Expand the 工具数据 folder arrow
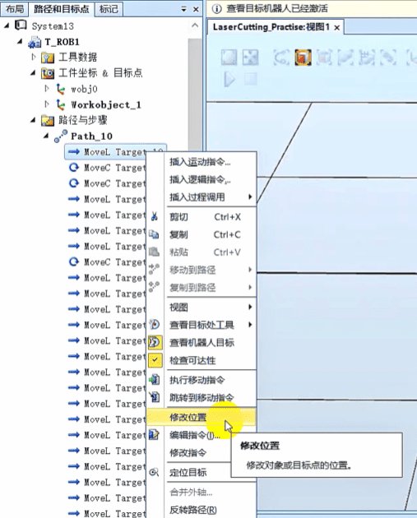417x518 pixels. pos(34,58)
